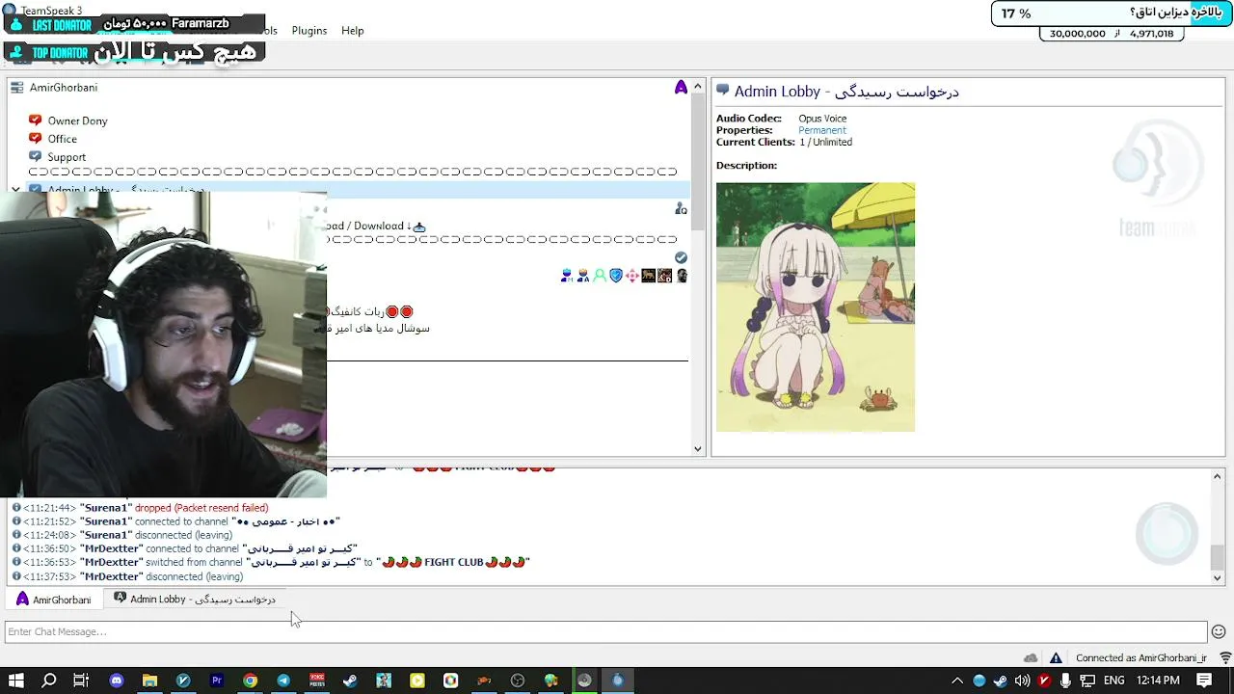
Task: Click the Connected as AmirGhorbani_ir status text
Action: [1141, 658]
